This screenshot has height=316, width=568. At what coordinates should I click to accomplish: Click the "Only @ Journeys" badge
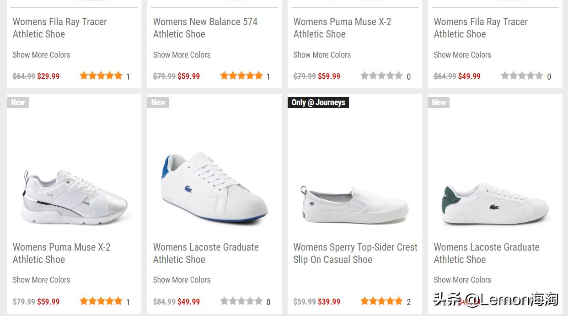(318, 102)
